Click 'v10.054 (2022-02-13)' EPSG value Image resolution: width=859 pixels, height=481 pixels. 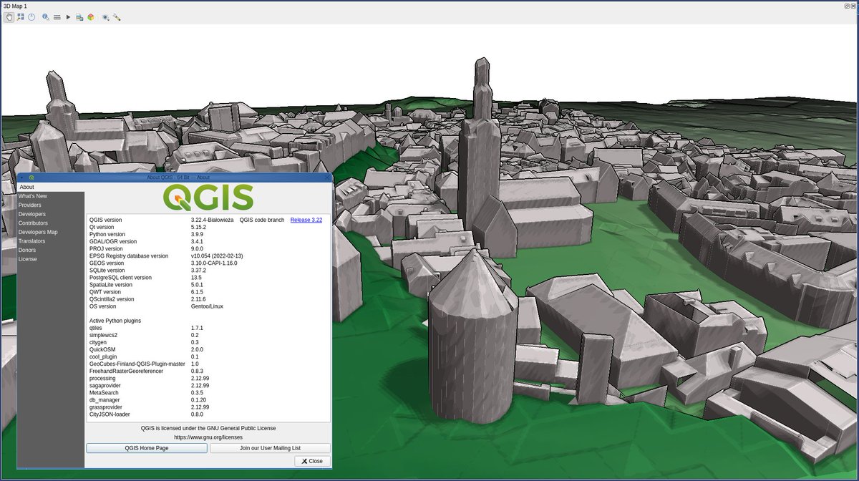point(217,256)
